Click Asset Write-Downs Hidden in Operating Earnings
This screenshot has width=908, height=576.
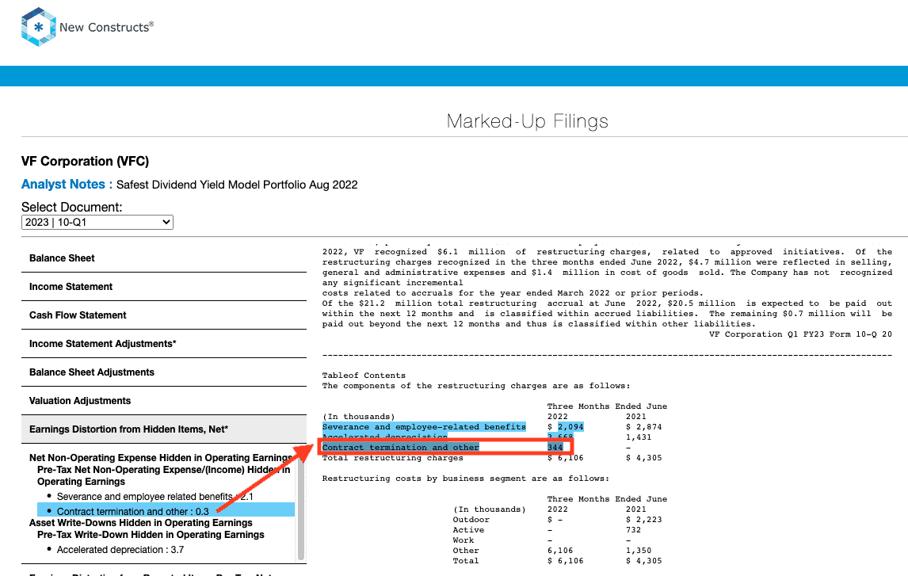[x=141, y=523]
